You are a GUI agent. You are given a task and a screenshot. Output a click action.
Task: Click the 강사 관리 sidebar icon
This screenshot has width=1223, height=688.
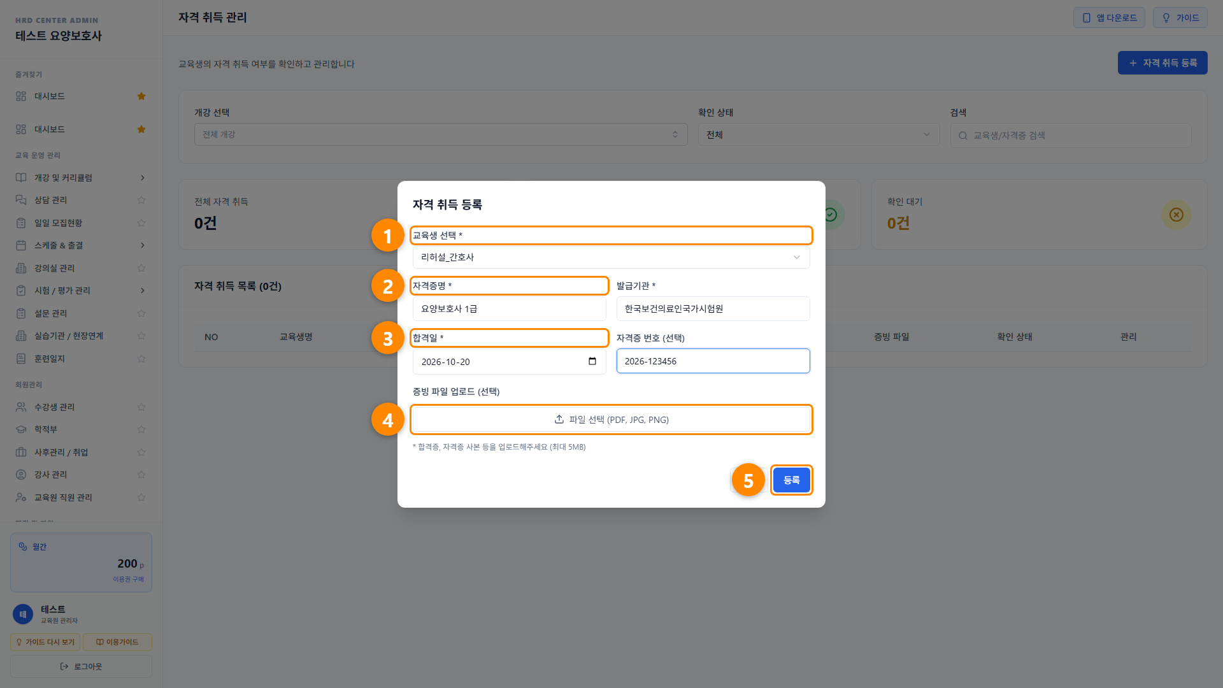(x=21, y=475)
